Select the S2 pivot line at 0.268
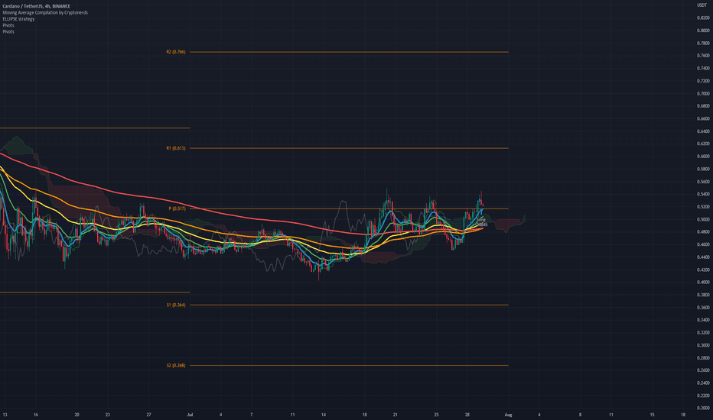The height and width of the screenshot is (420, 713). [349, 366]
